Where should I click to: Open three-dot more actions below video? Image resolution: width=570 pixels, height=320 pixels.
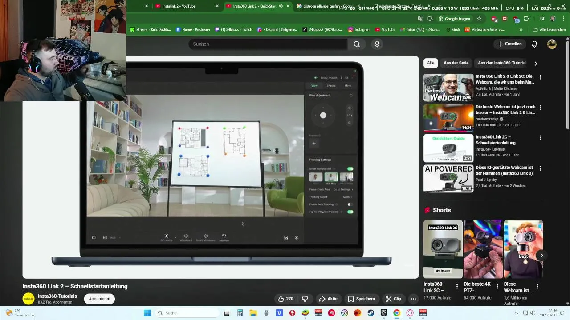[x=413, y=299]
